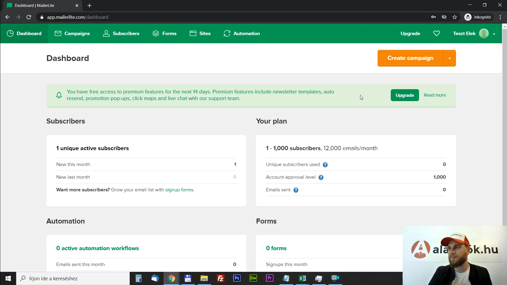Open Photoshop from the taskbar
This screenshot has height=285, width=507.
pyautogui.click(x=237, y=278)
